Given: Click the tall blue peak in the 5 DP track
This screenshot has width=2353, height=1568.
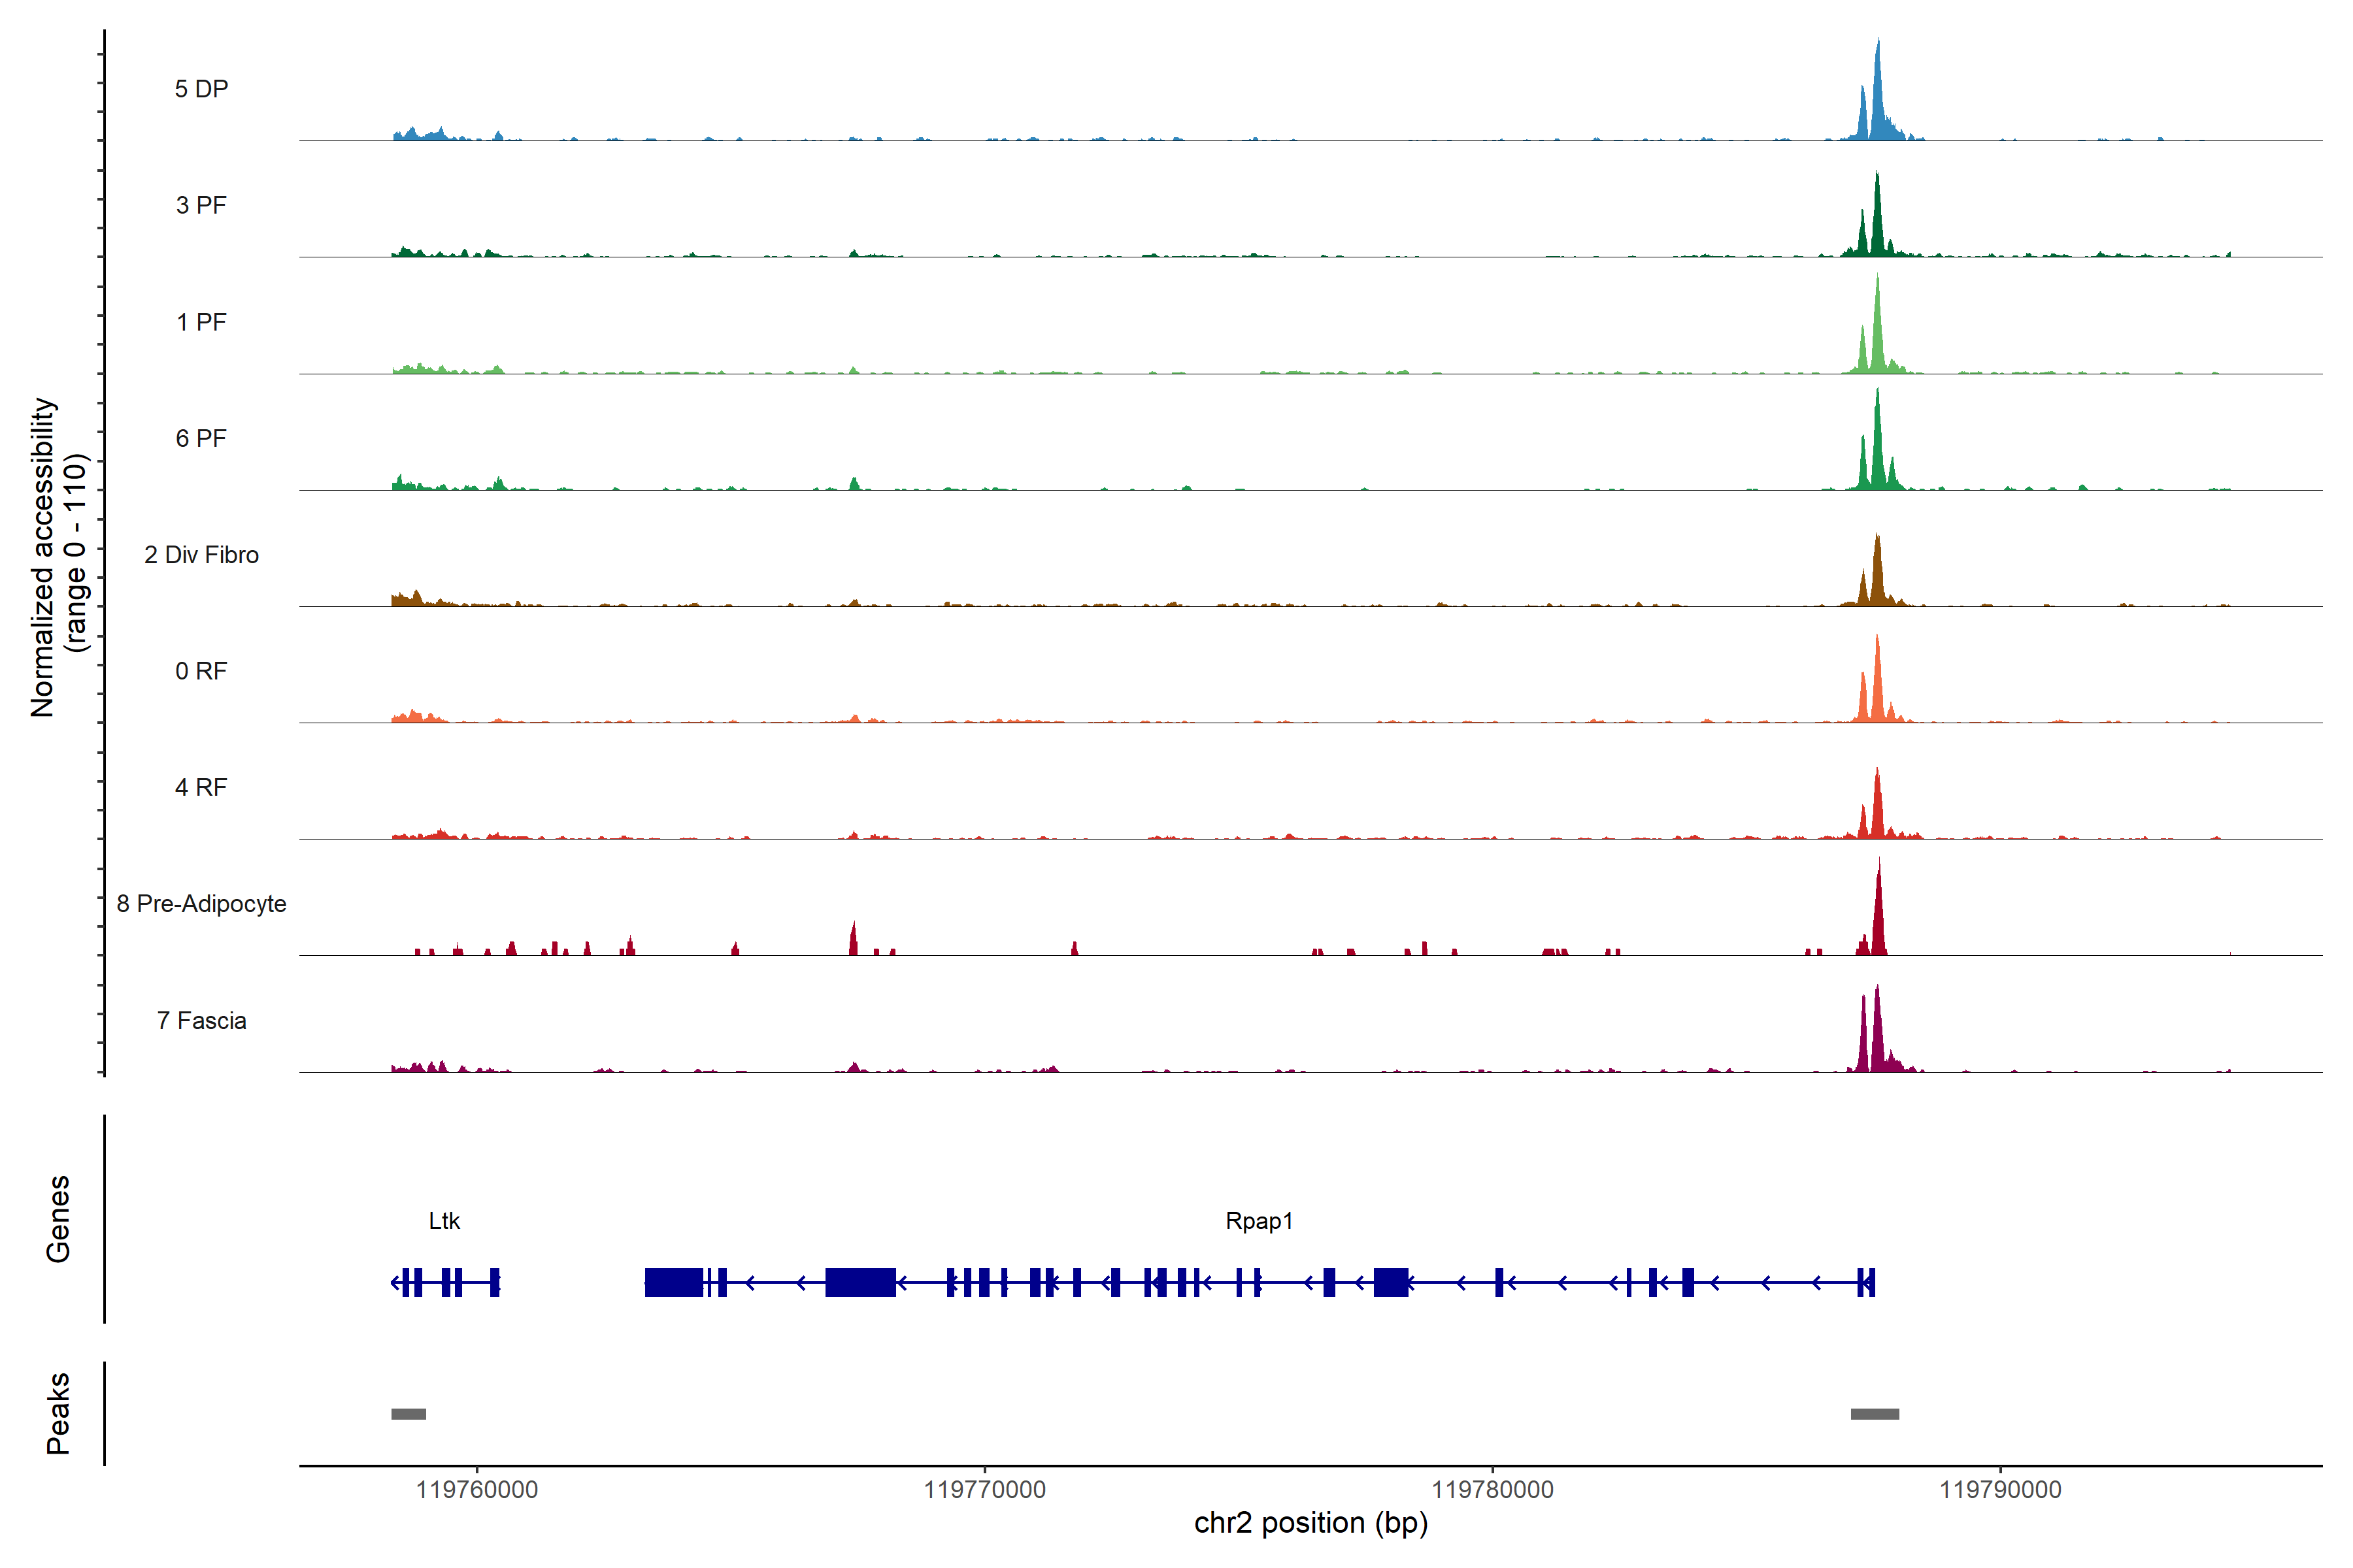Looking at the screenshot, I should (1878, 95).
